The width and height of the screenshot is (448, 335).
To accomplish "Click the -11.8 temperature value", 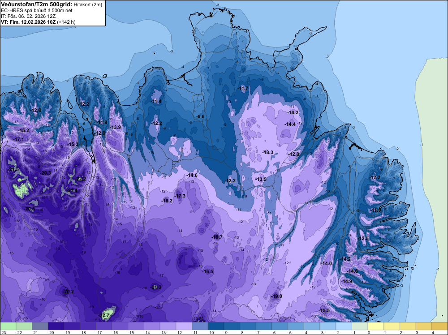I will [x=102, y=123].
